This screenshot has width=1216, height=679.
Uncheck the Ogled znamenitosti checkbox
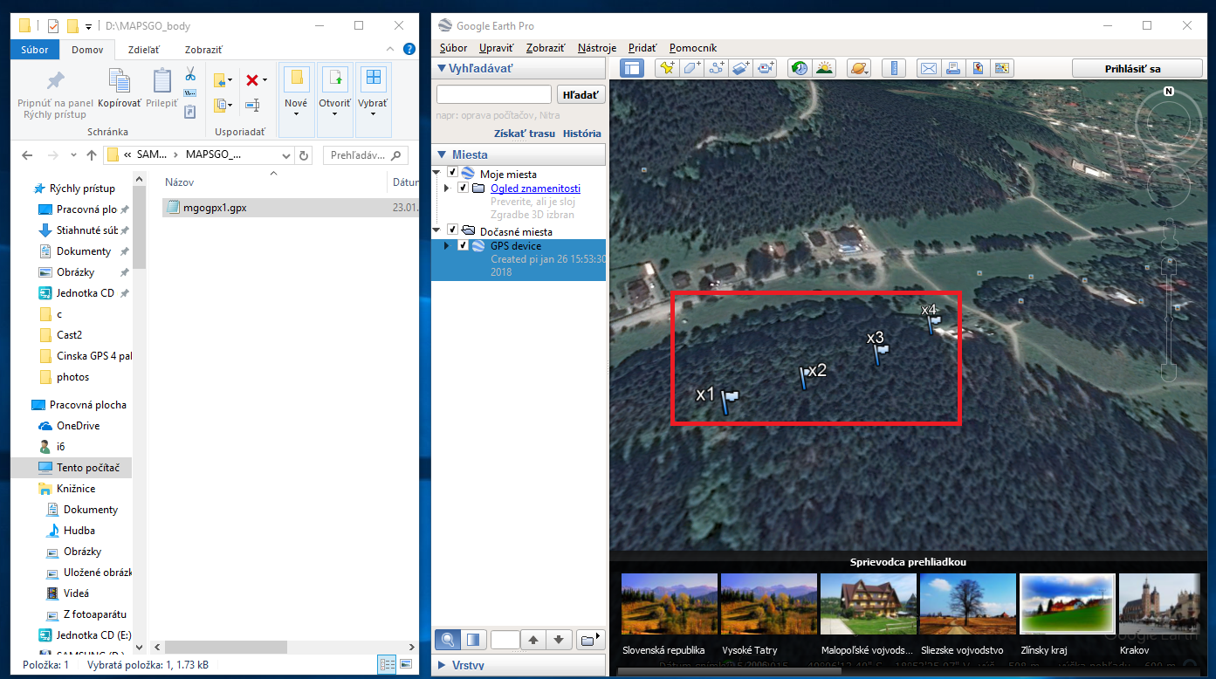(463, 188)
